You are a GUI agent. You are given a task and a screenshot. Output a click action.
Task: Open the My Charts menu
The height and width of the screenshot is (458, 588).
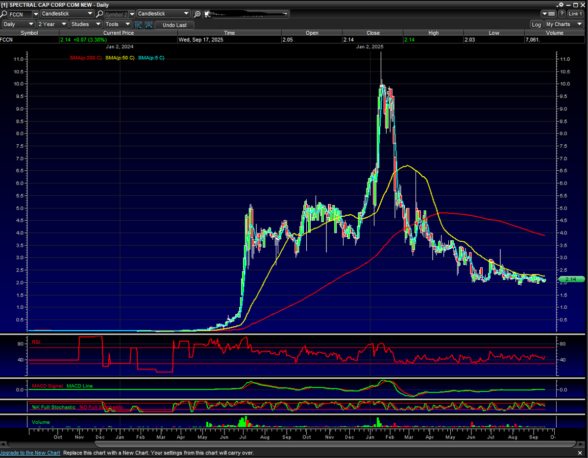pos(564,24)
